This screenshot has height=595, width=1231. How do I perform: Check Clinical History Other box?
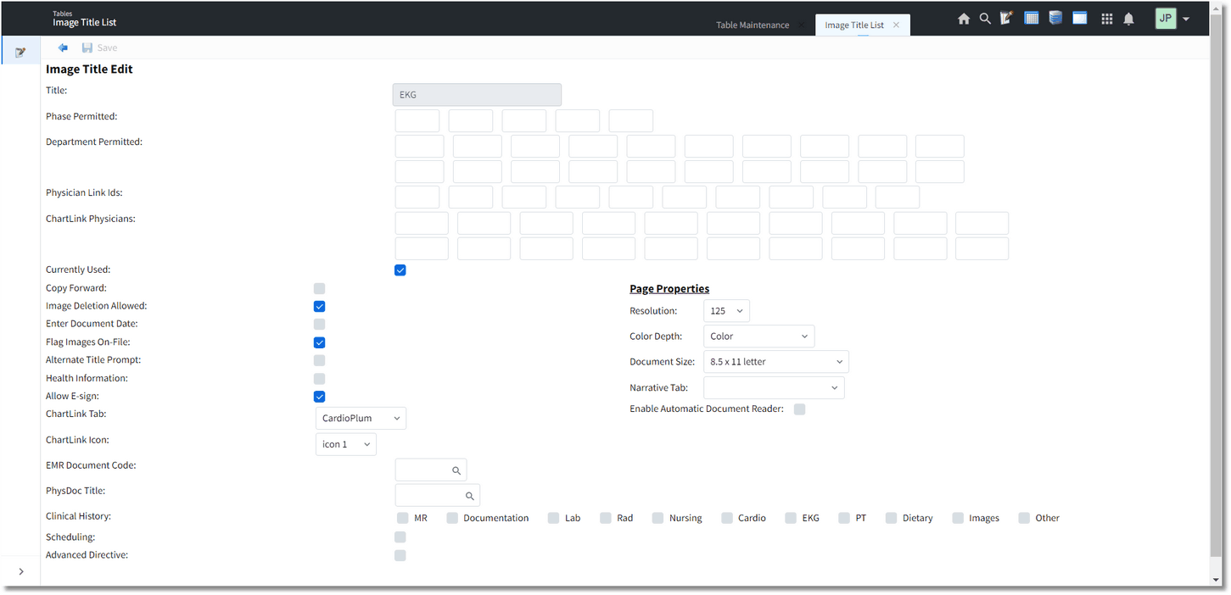coord(1025,518)
